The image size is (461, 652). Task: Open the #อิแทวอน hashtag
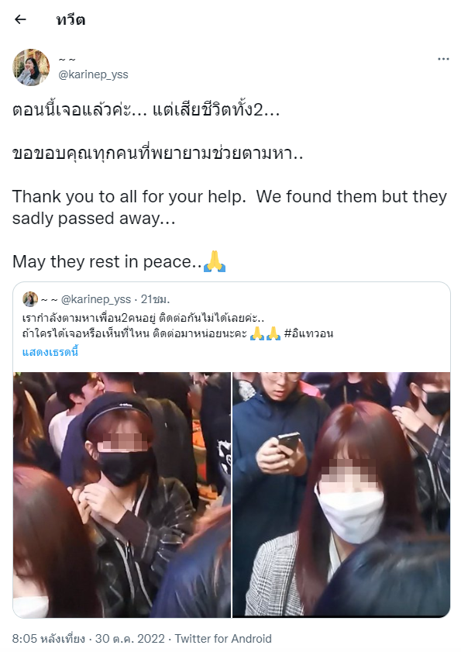(308, 333)
